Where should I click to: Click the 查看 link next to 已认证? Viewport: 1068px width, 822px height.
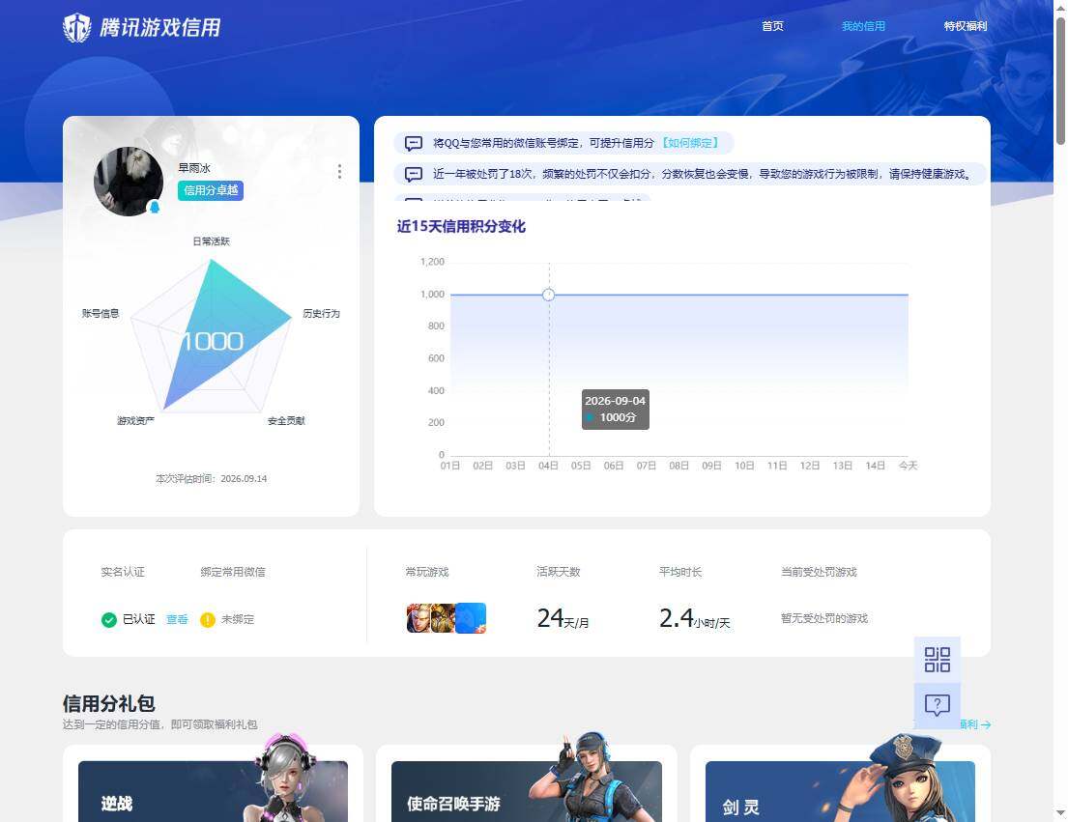click(177, 619)
